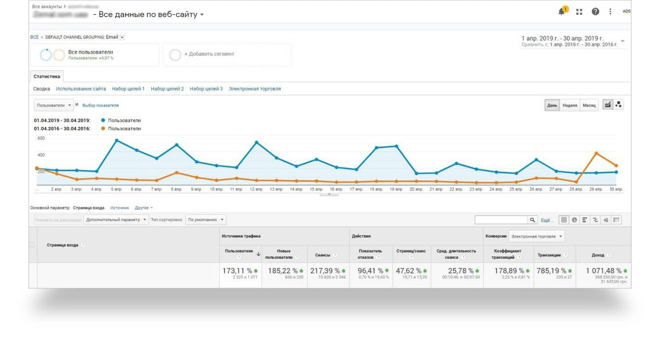Tick the table header select-all checkbox
Viewport: 660px width, 344px height.
32,245
